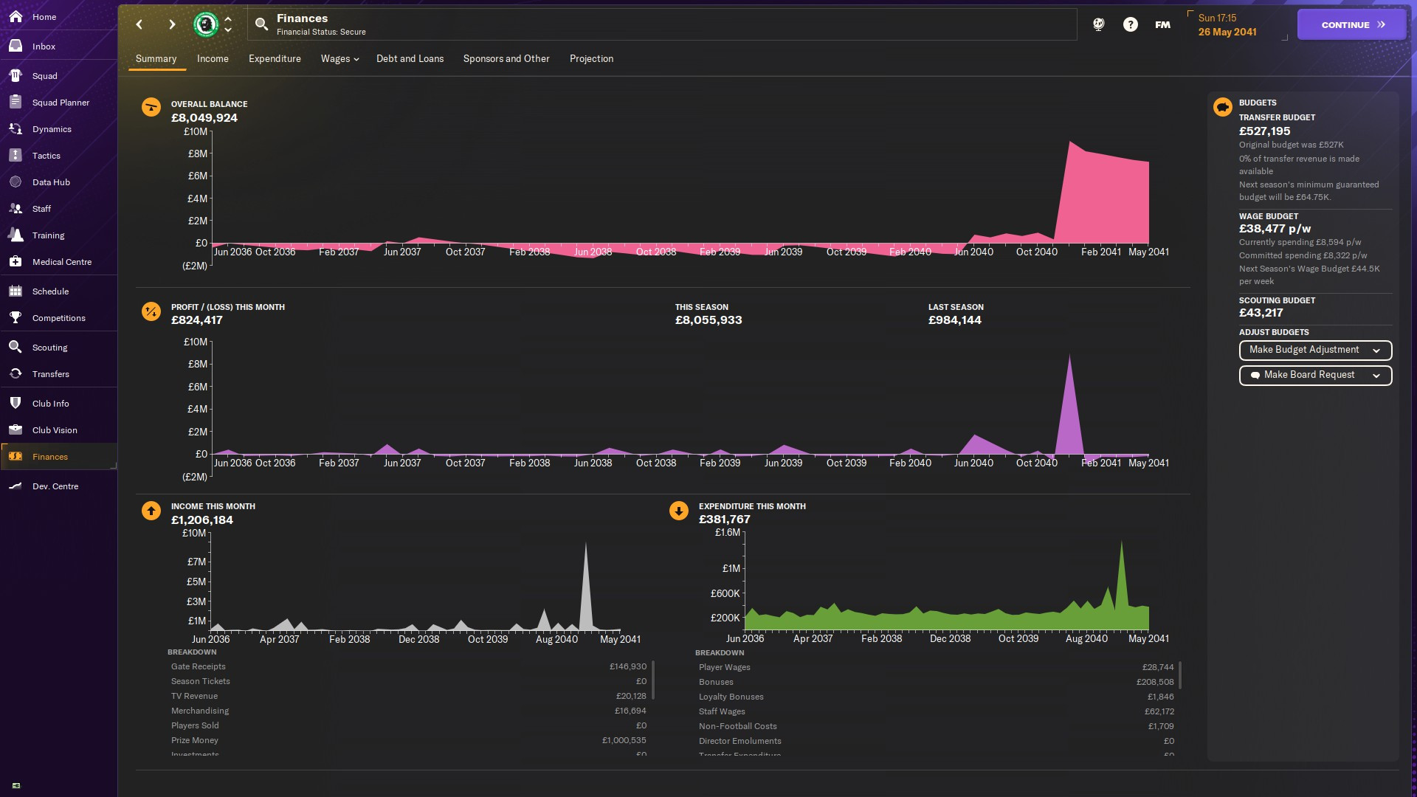Image resolution: width=1417 pixels, height=797 pixels.
Task: Navigate forward with right arrow
Action: 172,24
